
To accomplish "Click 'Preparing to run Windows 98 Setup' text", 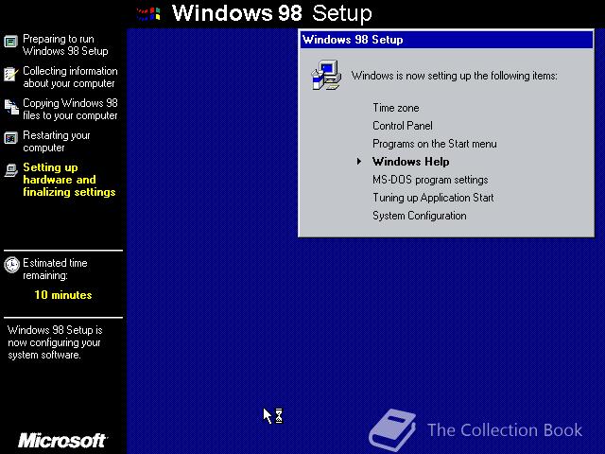I will pos(65,44).
